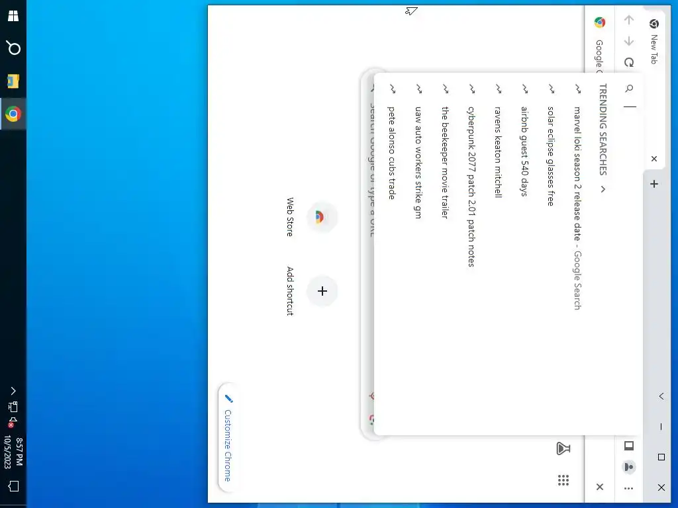Open the three-dot Chrome menu

[629, 489]
